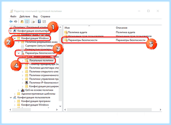Click Политики открытого ключа folder icon
This screenshot has width=171, height=125.
click(x=27, y=72)
